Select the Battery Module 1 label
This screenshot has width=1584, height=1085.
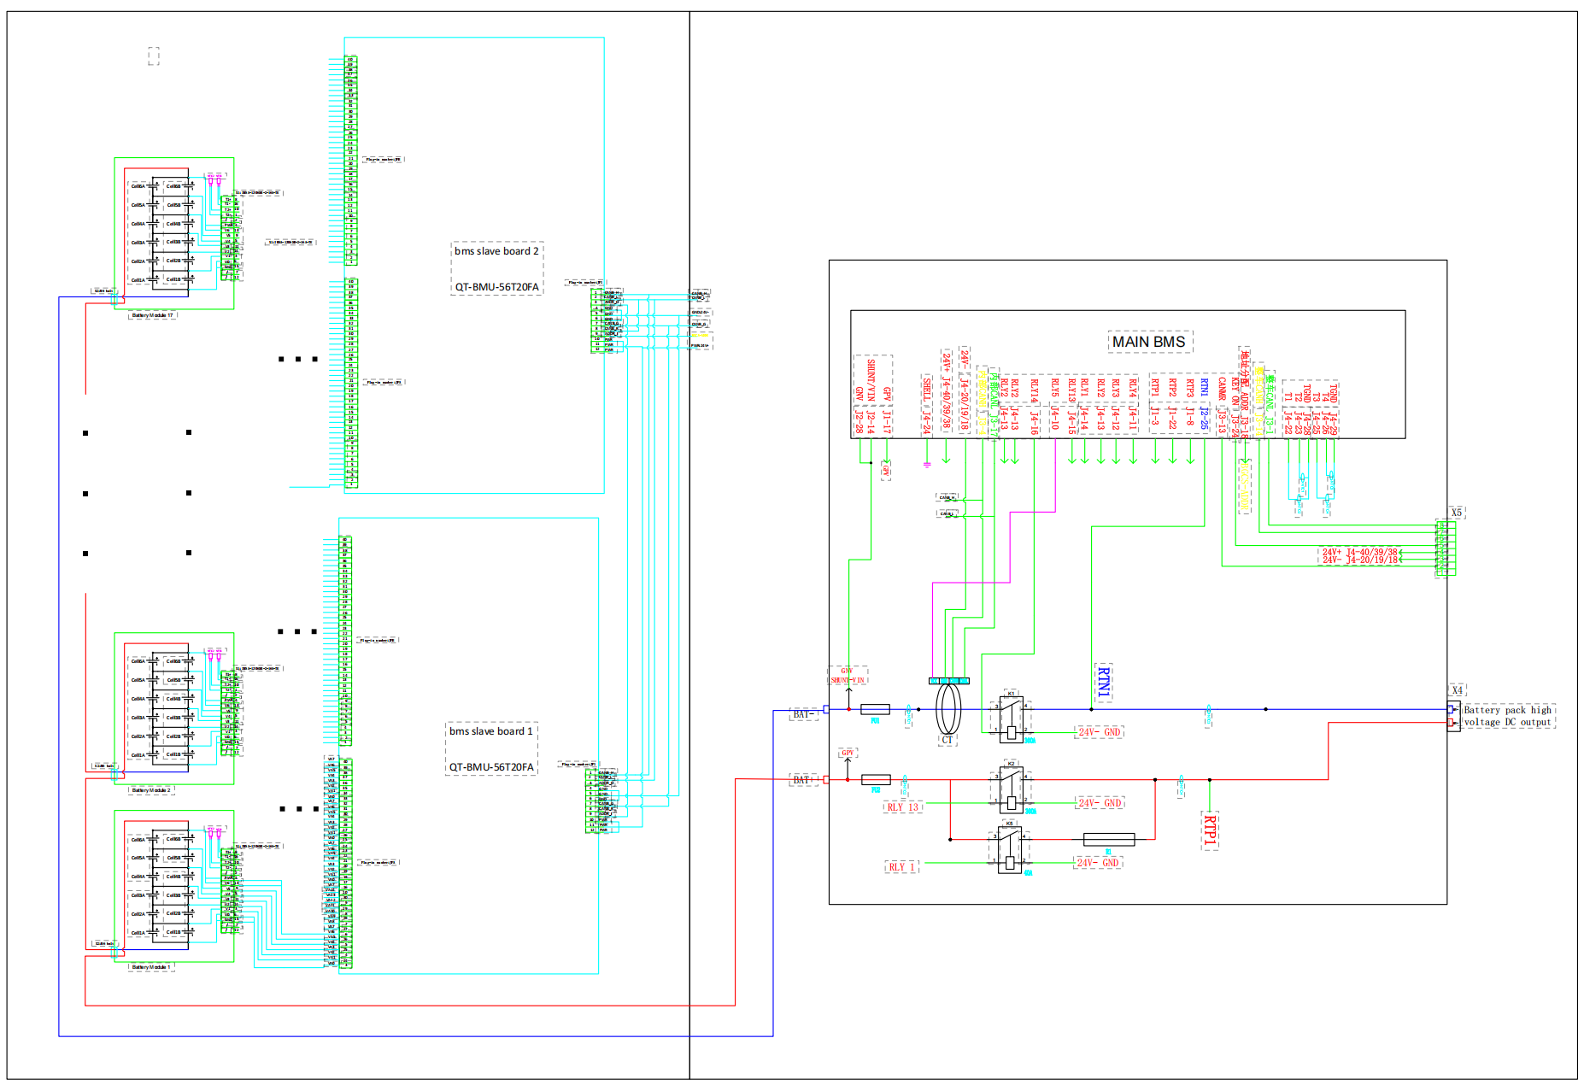(151, 967)
